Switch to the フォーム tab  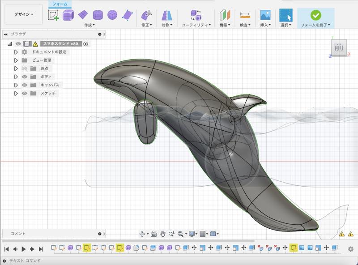coord(60,4)
